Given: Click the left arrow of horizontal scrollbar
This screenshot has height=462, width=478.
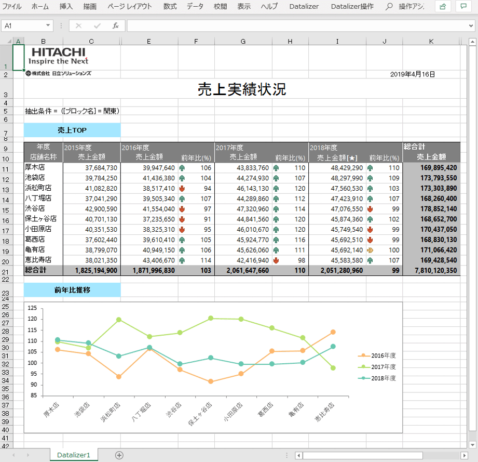Looking at the screenshot, I should tap(298, 456).
